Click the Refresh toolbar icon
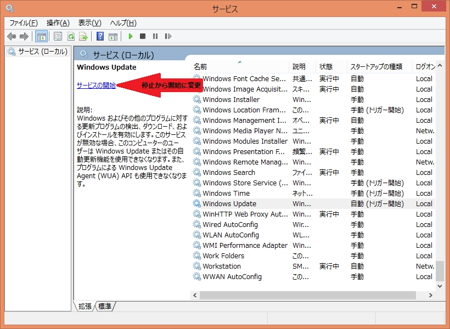The width and height of the screenshot is (450, 329). [x=71, y=36]
